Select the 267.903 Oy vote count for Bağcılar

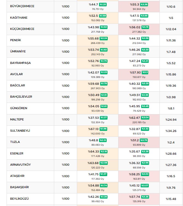[98, 88]
